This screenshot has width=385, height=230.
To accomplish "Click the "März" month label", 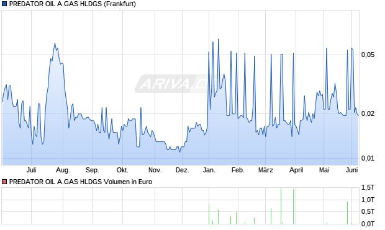I will (x=266, y=170).
